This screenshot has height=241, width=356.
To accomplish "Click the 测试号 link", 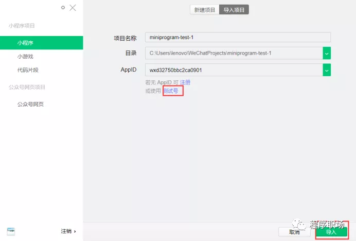I will pos(171,91).
